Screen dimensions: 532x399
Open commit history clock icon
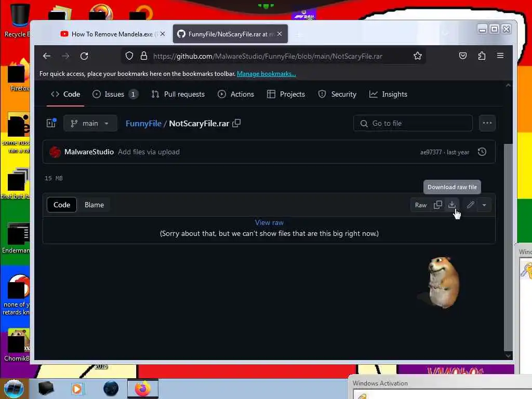pyautogui.click(x=482, y=152)
